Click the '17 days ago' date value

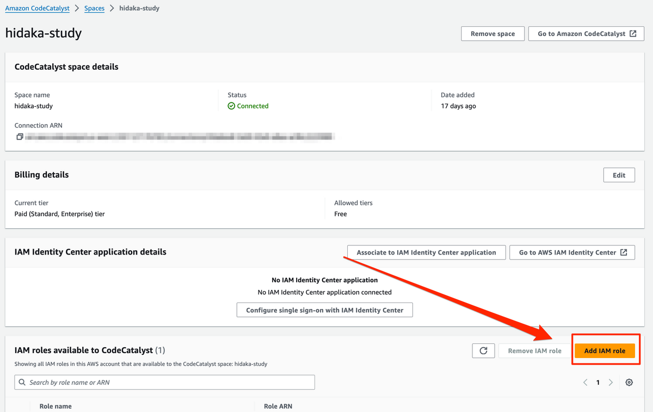[458, 106]
